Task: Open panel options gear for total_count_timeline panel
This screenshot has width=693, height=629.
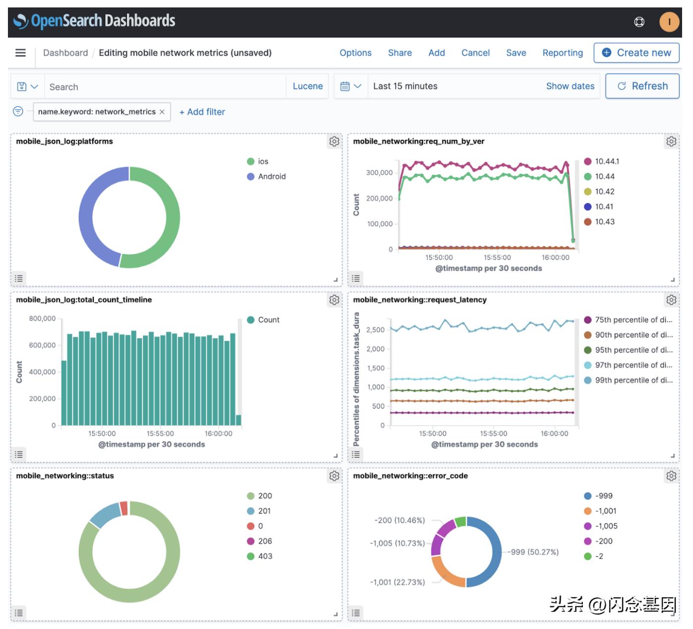Action: coord(335,300)
